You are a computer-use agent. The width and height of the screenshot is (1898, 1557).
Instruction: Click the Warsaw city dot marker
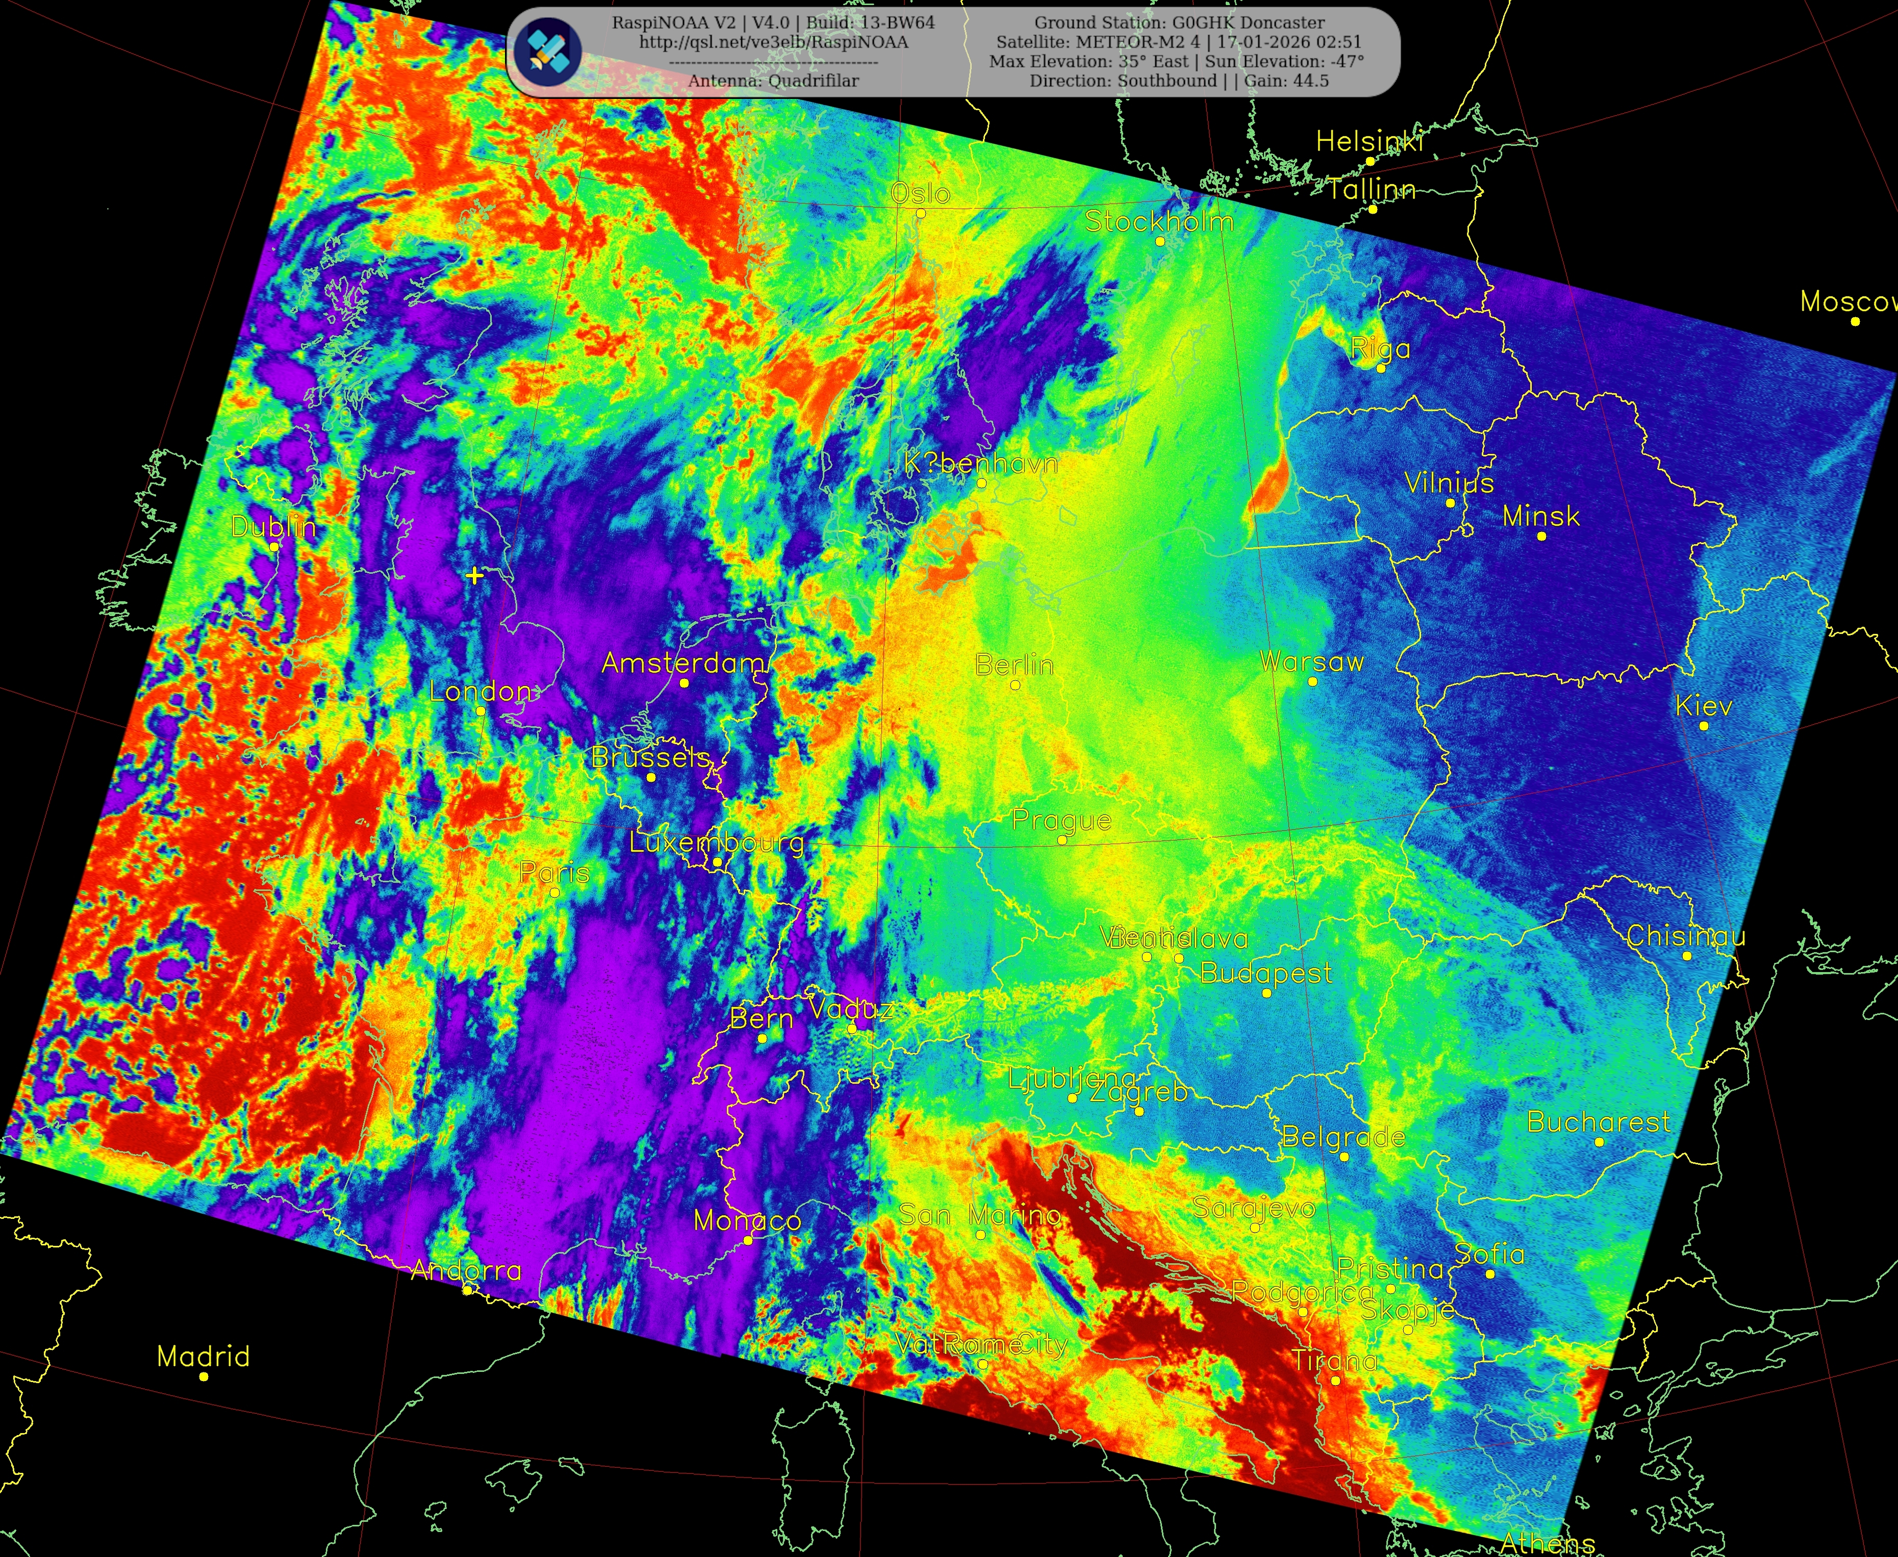pyautogui.click(x=1312, y=682)
